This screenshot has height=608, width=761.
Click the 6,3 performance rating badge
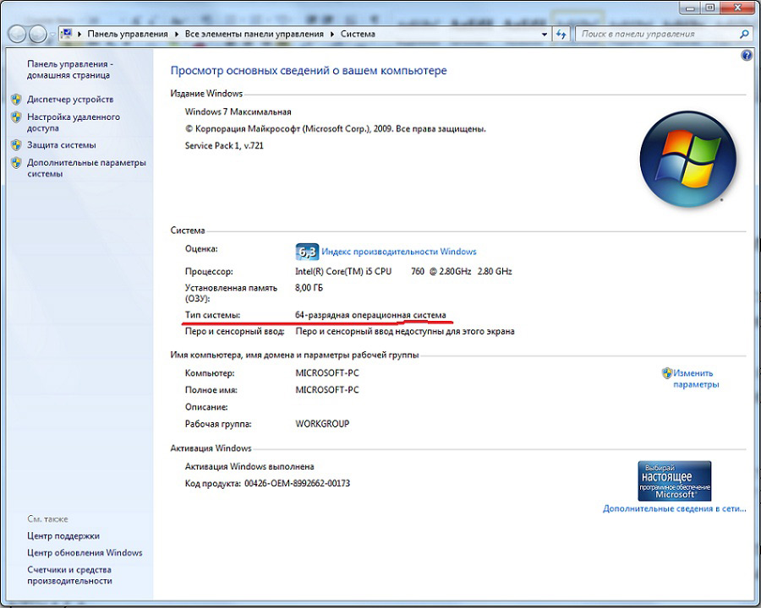coord(307,252)
